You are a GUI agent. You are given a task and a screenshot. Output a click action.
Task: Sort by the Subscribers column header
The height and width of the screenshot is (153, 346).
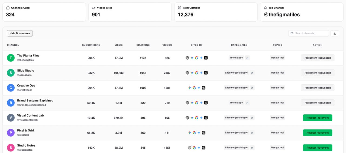click(x=91, y=45)
